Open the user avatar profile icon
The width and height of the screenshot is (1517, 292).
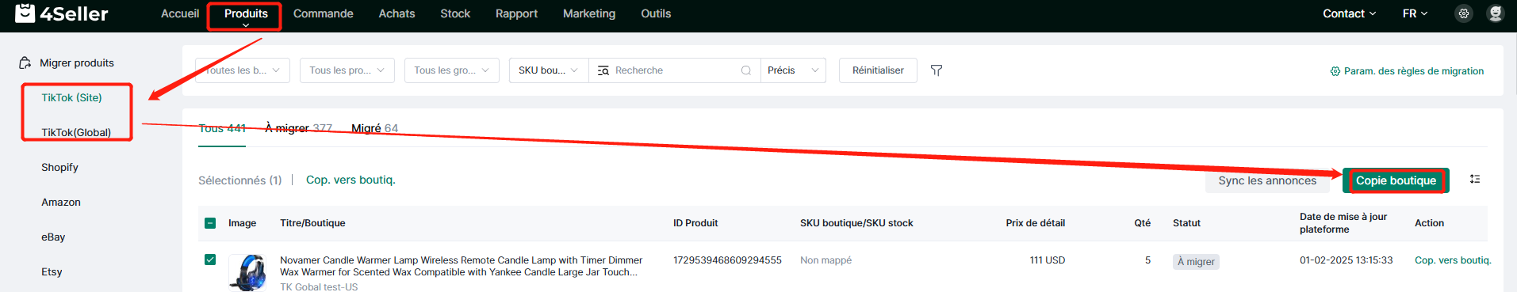point(1496,13)
